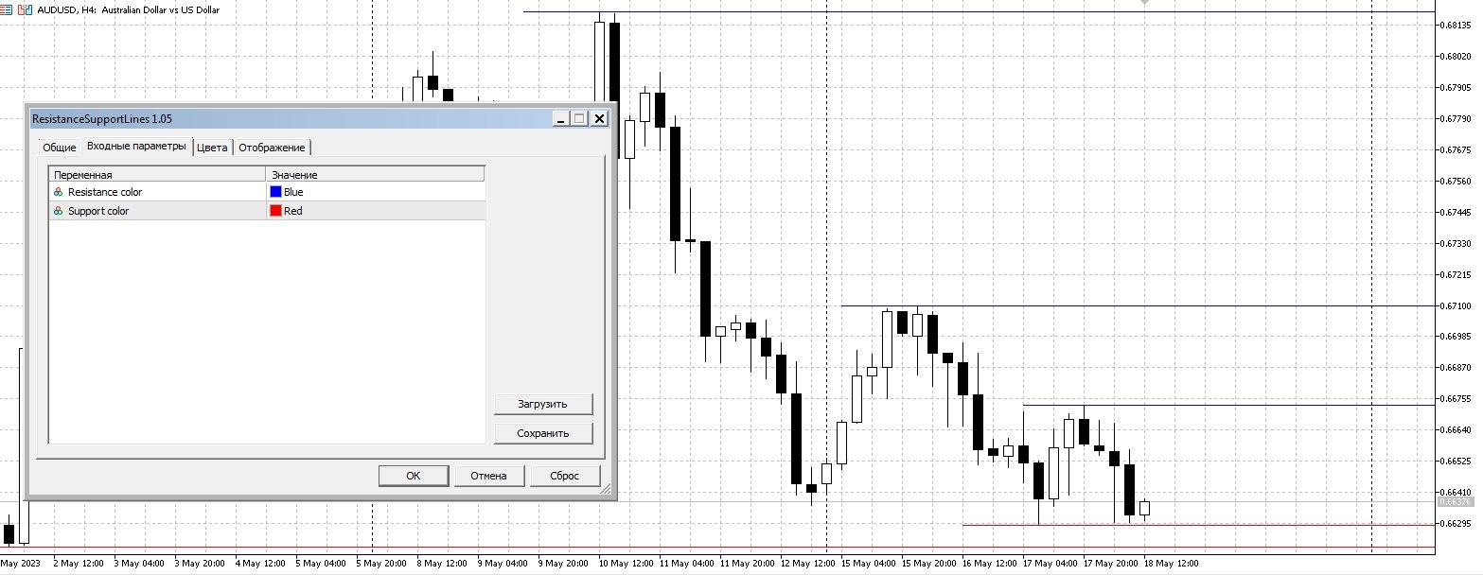
Task: Click the Отмена button
Action: click(489, 476)
